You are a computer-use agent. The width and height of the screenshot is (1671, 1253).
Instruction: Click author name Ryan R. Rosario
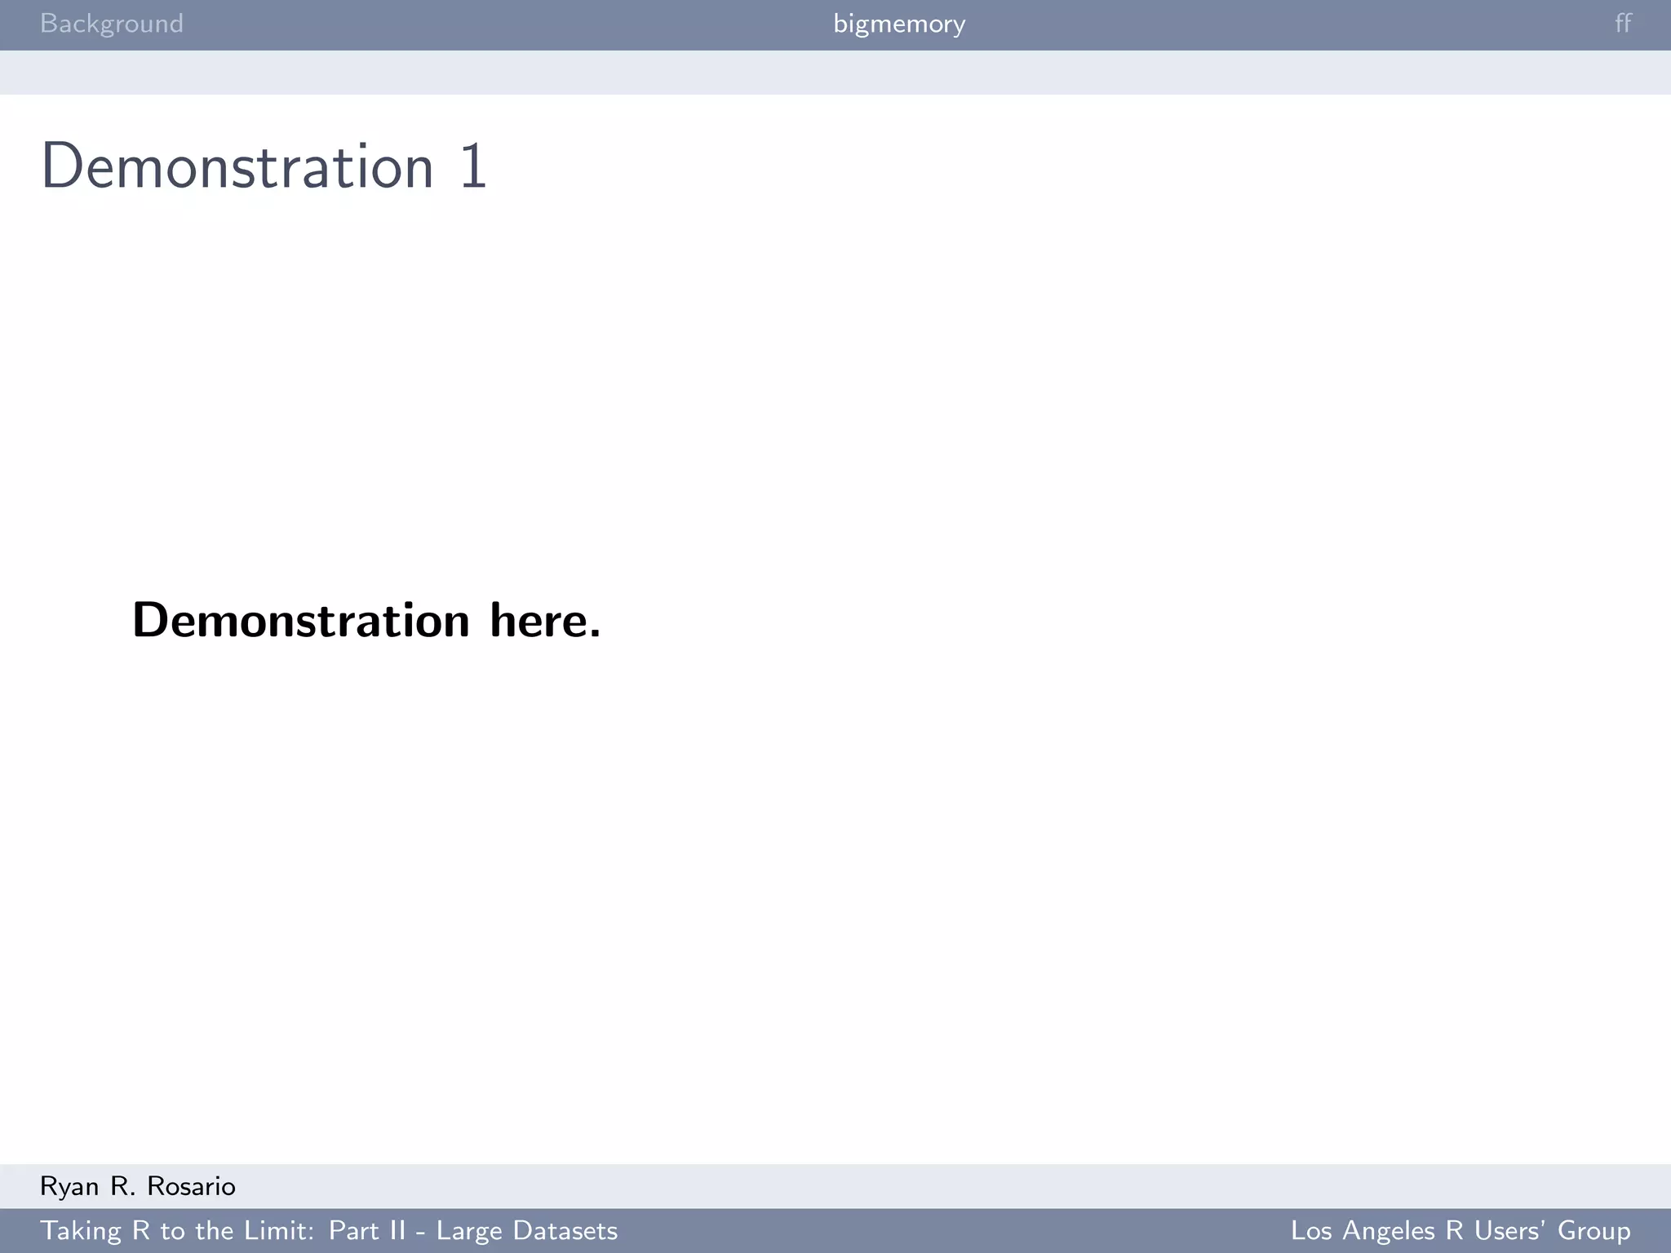point(138,1186)
